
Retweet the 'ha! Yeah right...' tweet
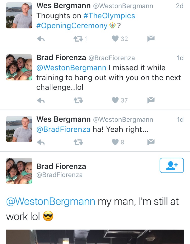click(x=78, y=142)
